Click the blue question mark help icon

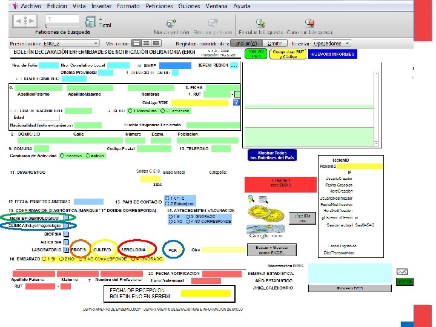[x=236, y=102]
